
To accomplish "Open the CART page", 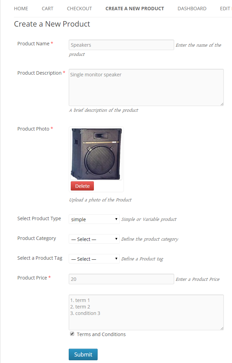I will 47,8.
